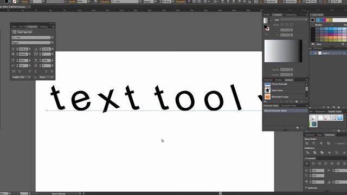Image resolution: width=347 pixels, height=195 pixels.
Task: Apply the blue graphic style thumbnail
Action: click(340, 118)
